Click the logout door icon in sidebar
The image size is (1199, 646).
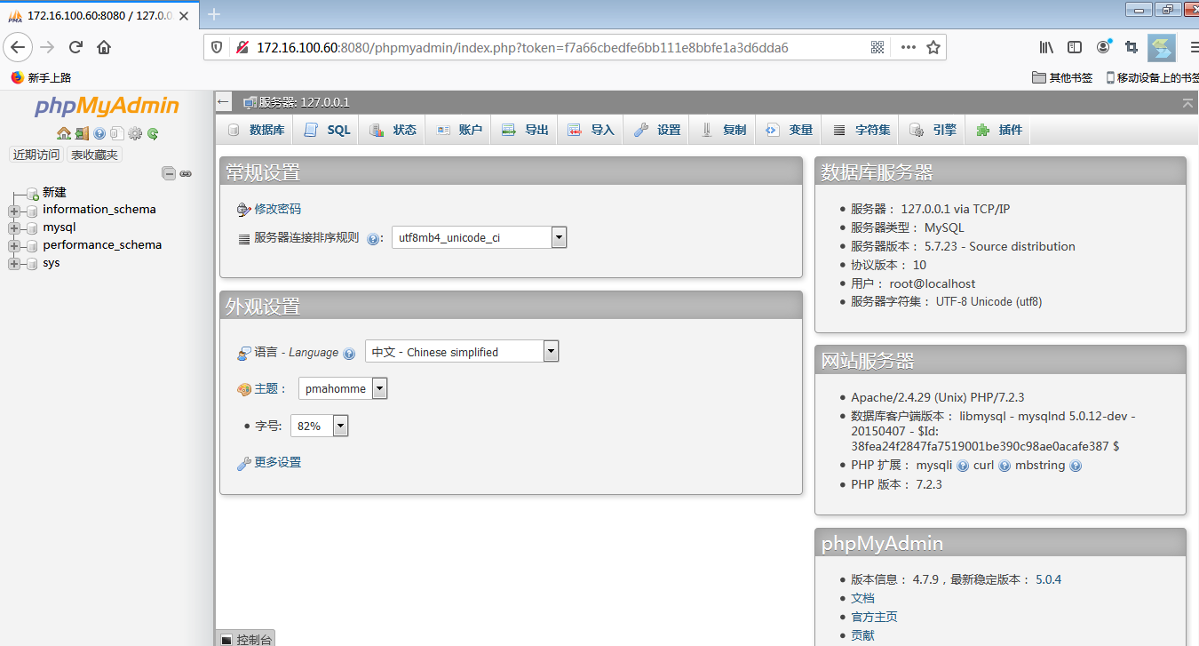click(x=82, y=133)
